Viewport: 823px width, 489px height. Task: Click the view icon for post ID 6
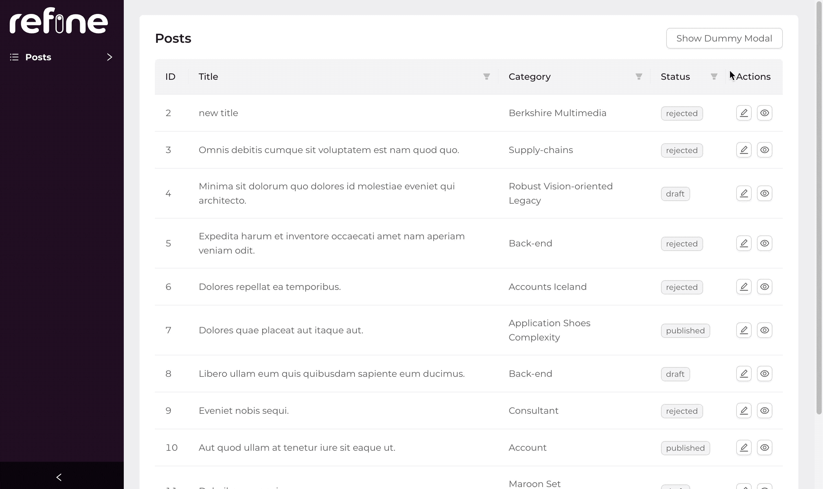pos(764,286)
